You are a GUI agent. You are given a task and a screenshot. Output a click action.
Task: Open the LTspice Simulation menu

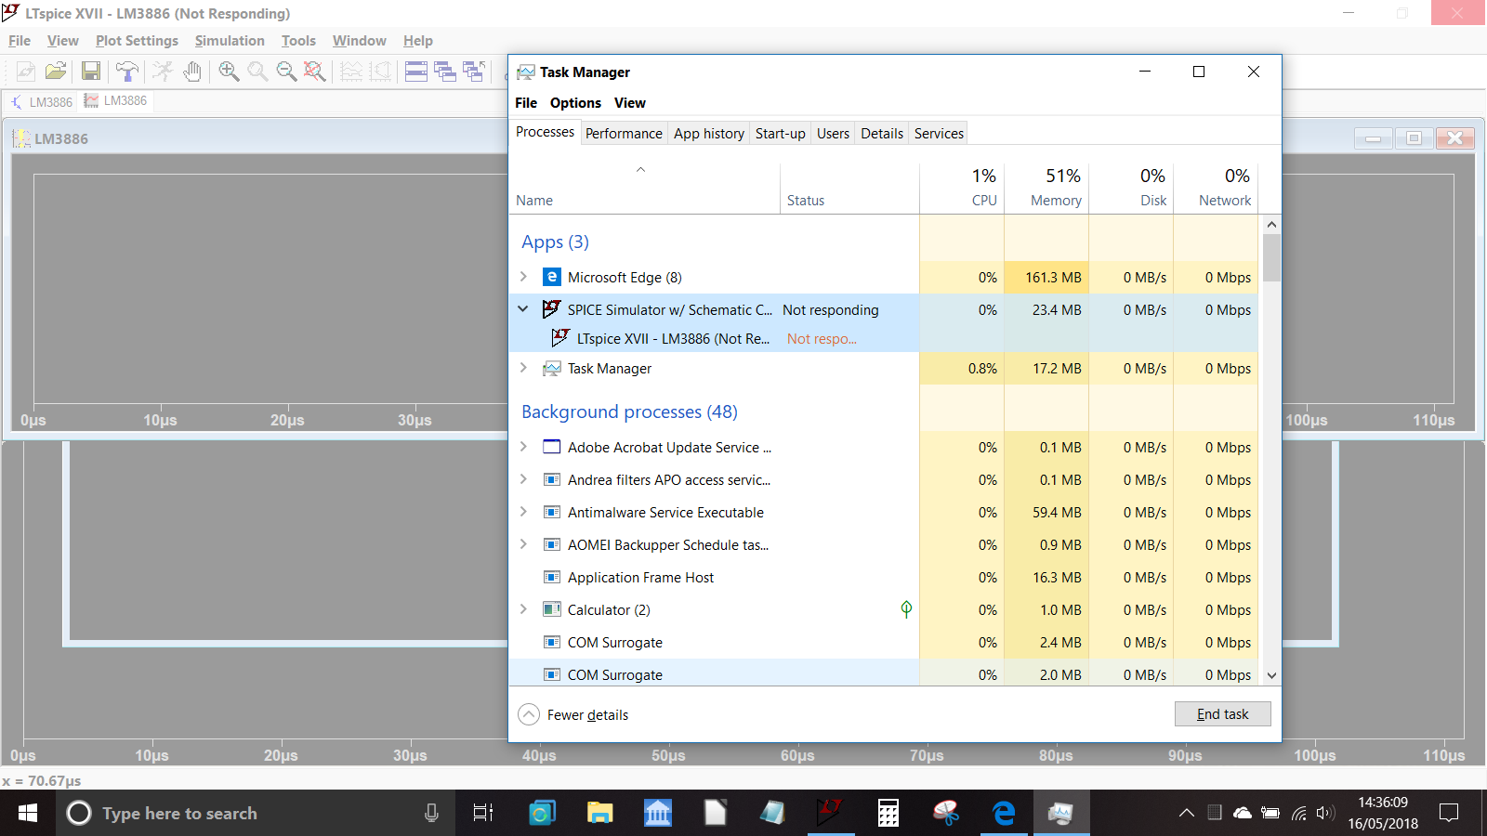230,41
